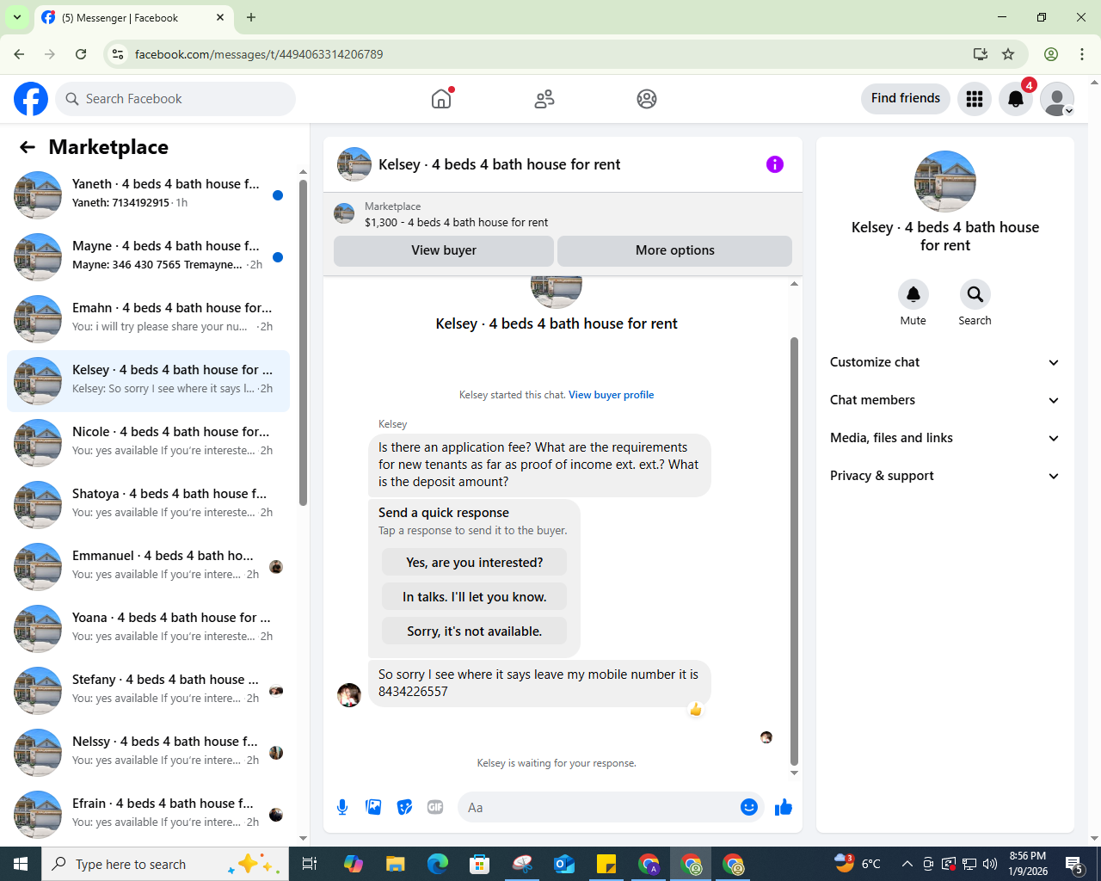Open the Stefany conversation

[148, 691]
